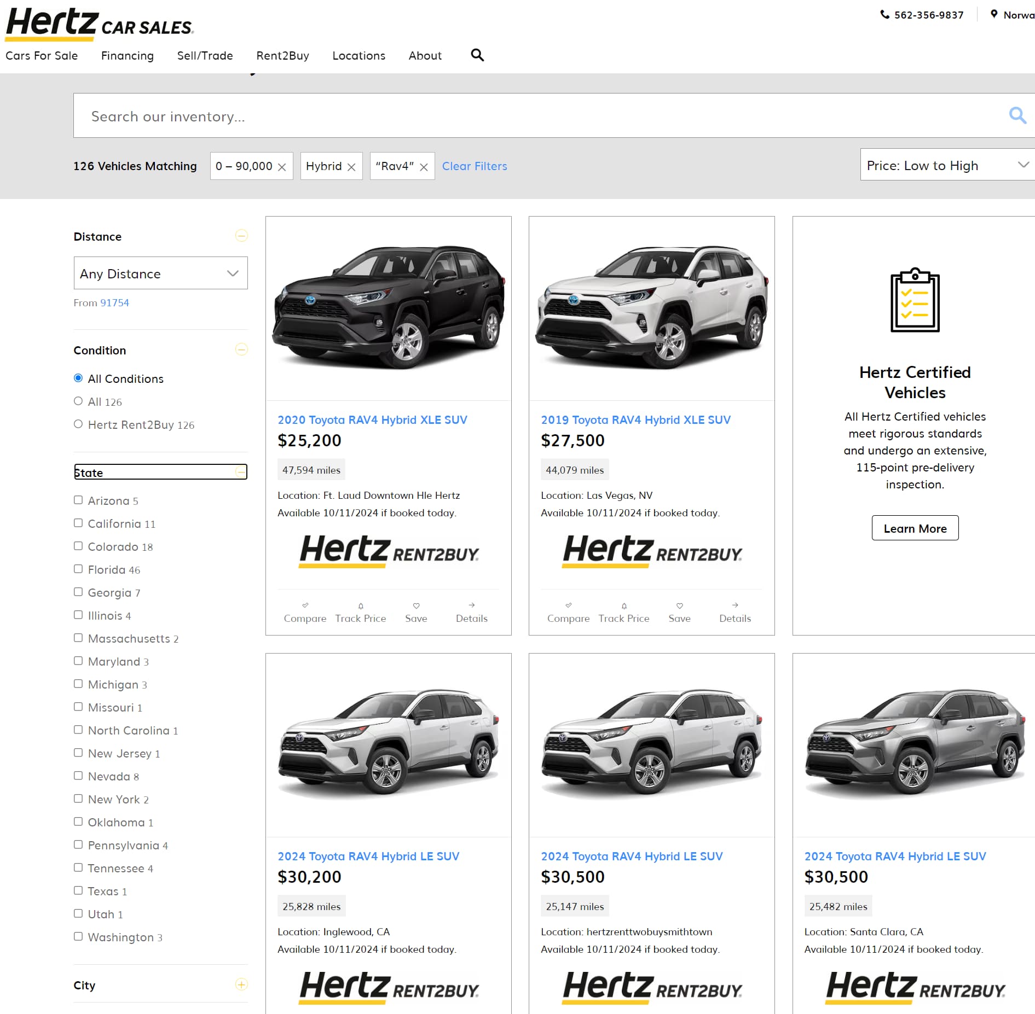Click the blue search icon in inventory search box

coord(1017,115)
